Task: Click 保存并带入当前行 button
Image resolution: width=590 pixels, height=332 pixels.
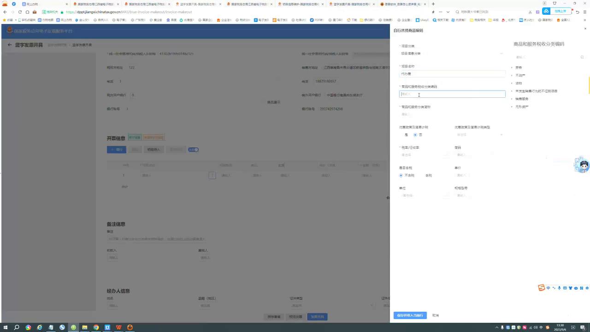Action: [x=410, y=315]
